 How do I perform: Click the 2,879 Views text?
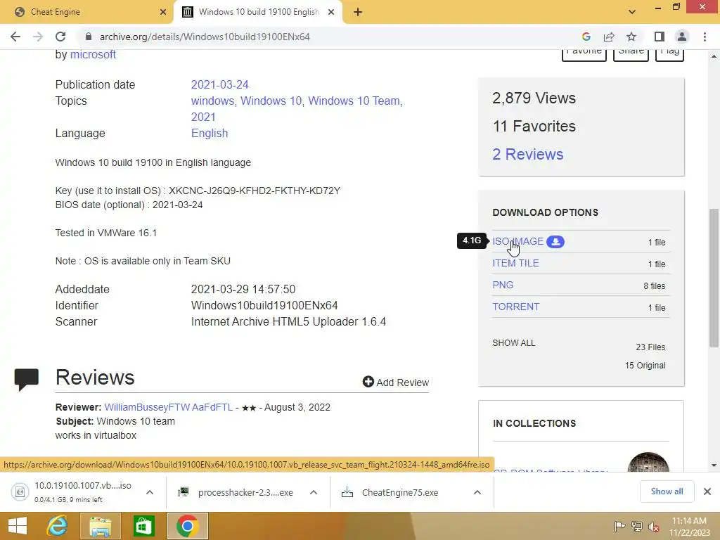534,98
